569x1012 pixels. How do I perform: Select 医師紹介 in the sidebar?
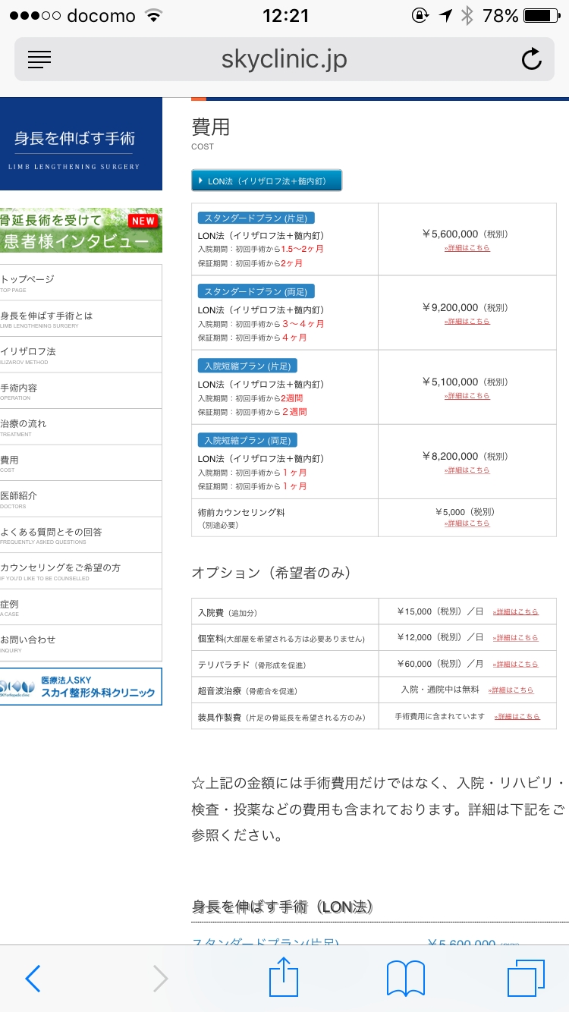point(80,498)
